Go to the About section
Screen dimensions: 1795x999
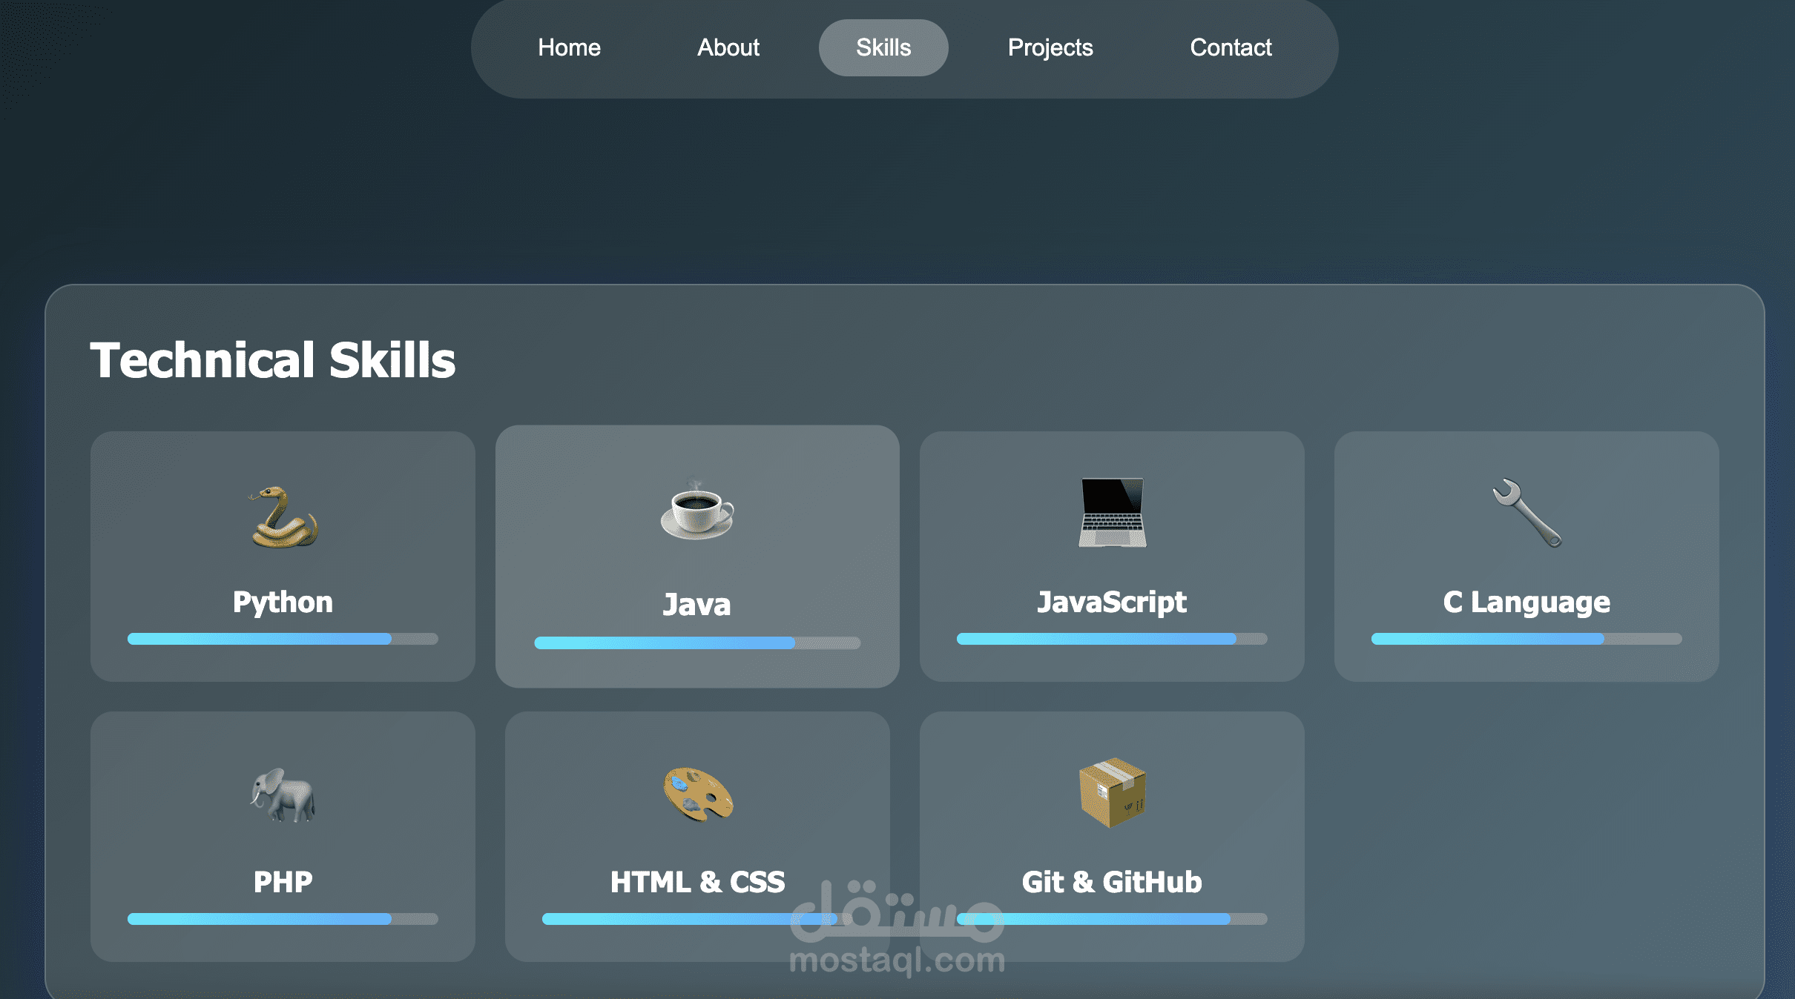pyautogui.click(x=728, y=48)
